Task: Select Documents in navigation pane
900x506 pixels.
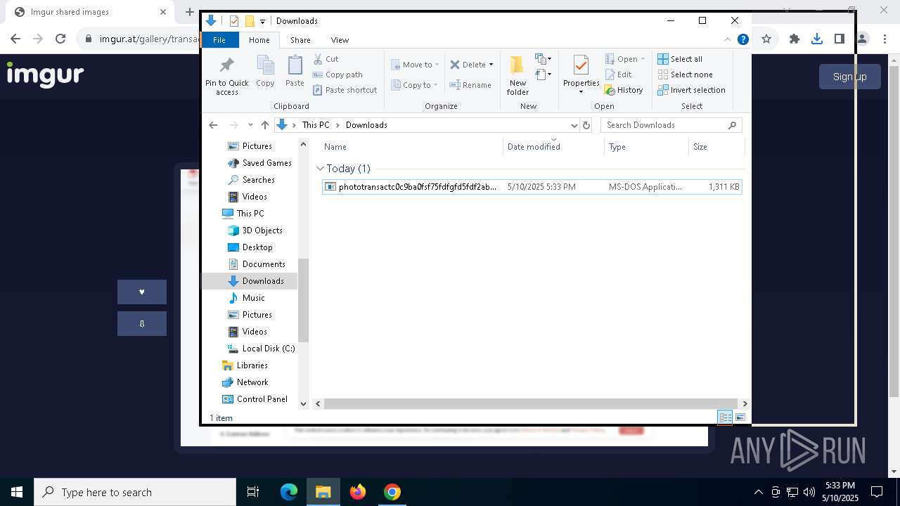Action: click(x=257, y=264)
